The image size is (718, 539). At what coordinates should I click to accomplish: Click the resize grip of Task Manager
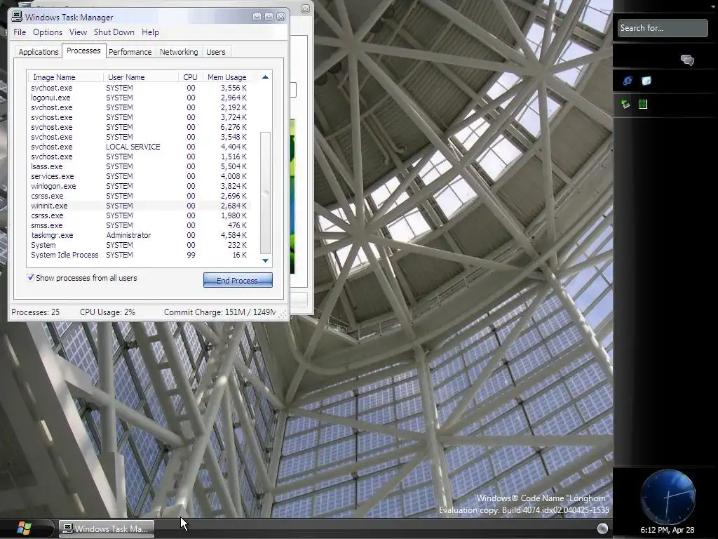[x=283, y=314]
